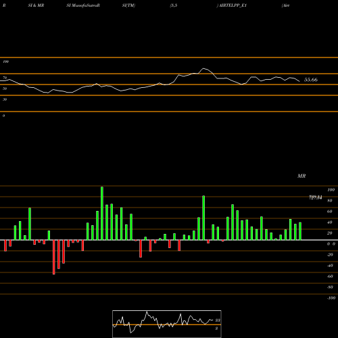Click the RSI axis label 70
The width and height of the screenshot is (338, 338).
tap(5, 78)
